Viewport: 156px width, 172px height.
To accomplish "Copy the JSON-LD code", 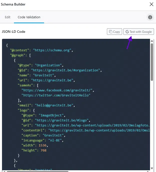I will coord(114,32).
